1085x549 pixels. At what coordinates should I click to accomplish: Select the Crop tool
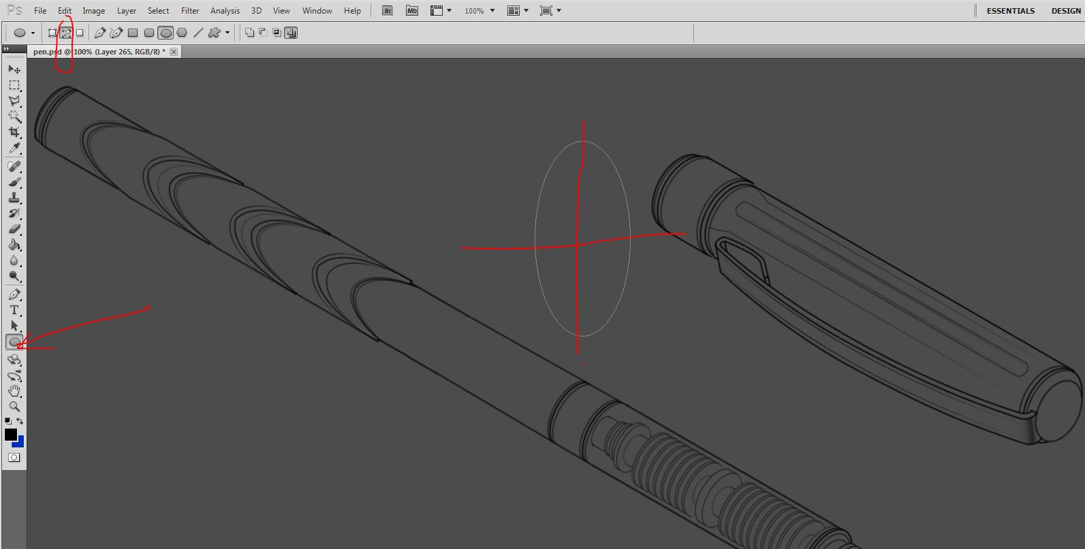pos(14,132)
